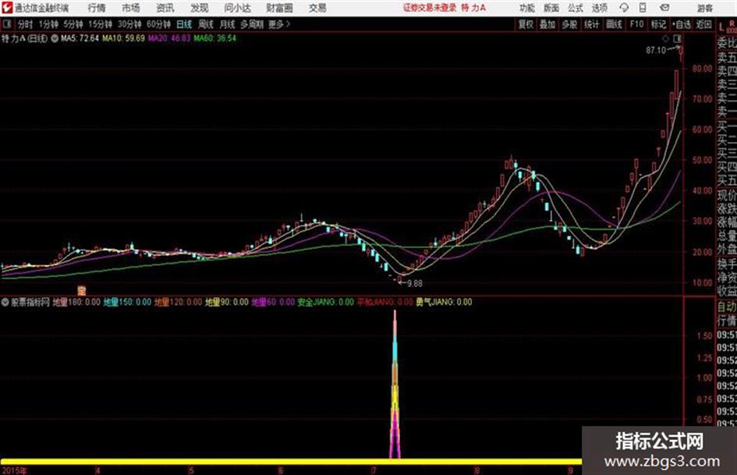Open the mail envelope icon
The height and width of the screenshot is (475, 737).
664,8
